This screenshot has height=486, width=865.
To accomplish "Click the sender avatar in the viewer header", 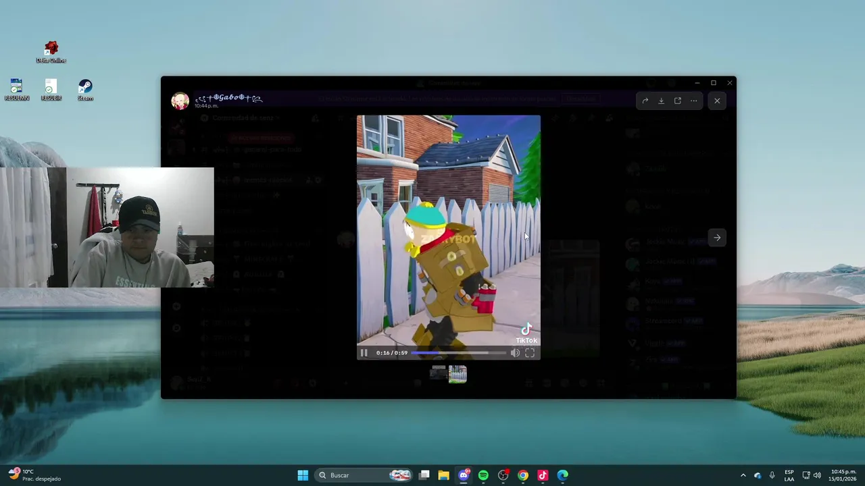I will (x=180, y=101).
